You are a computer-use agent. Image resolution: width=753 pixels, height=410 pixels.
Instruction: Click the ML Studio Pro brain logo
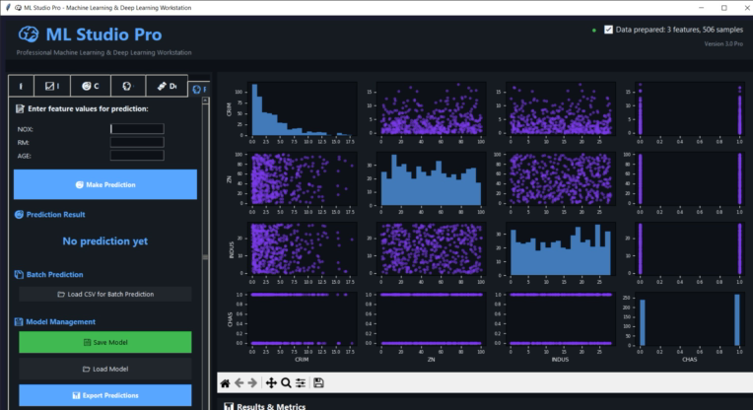pos(29,34)
